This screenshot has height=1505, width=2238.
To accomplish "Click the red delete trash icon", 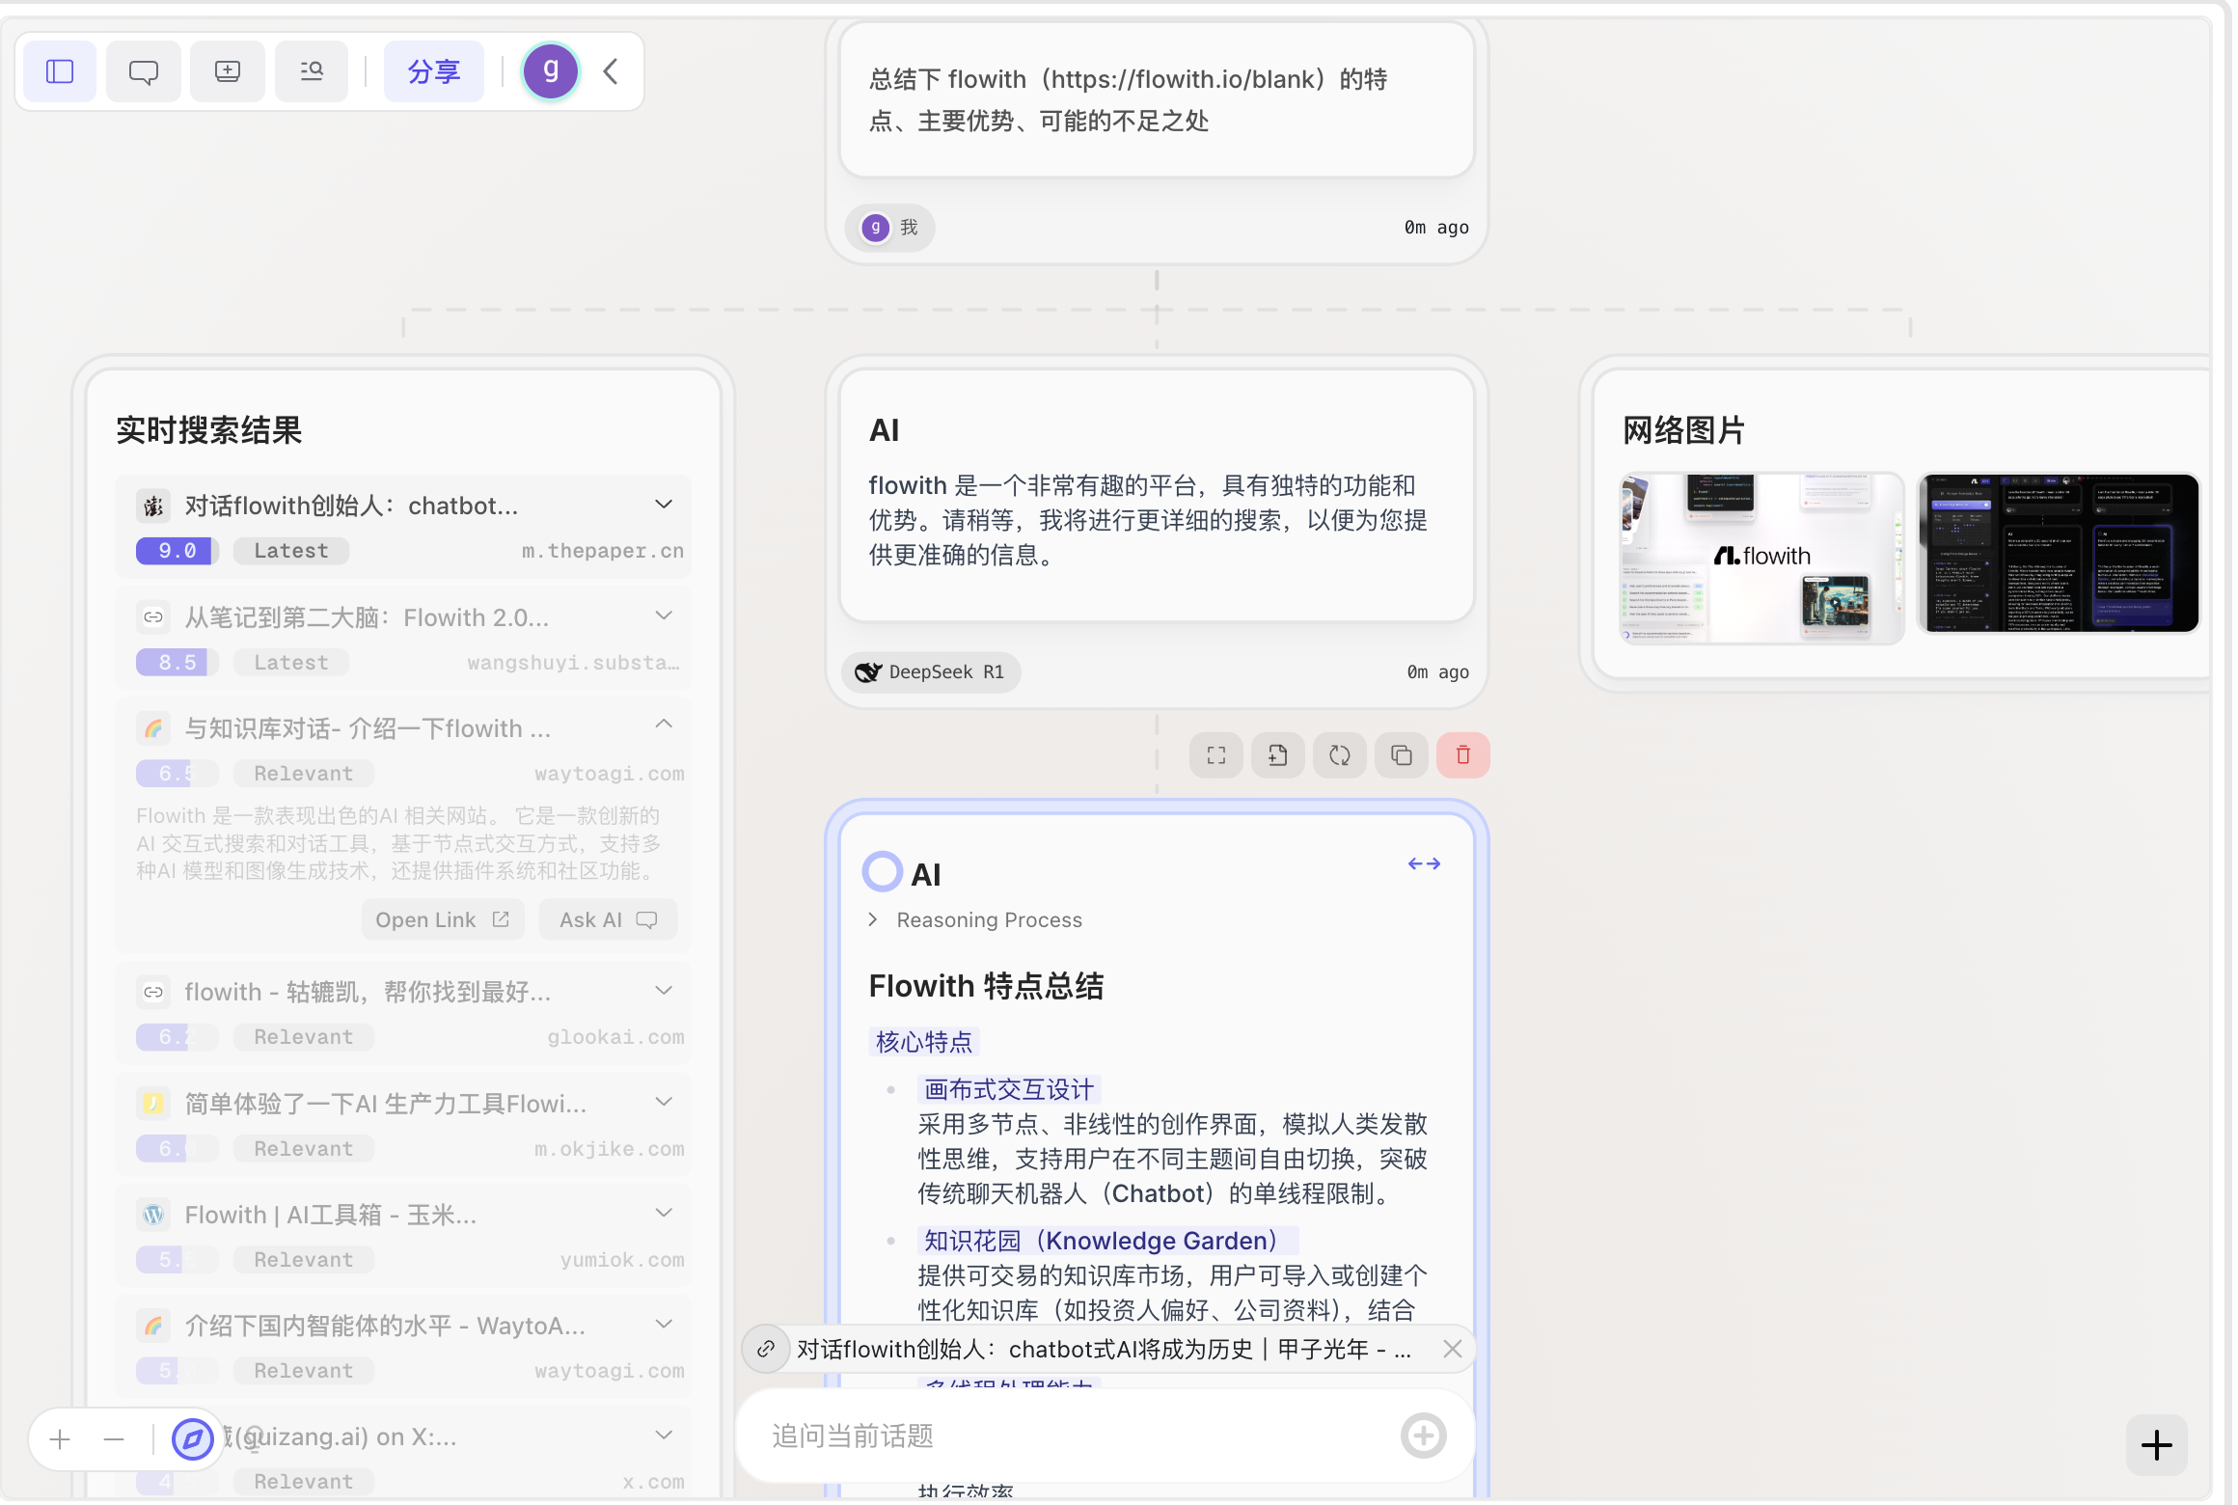I will 1463,755.
